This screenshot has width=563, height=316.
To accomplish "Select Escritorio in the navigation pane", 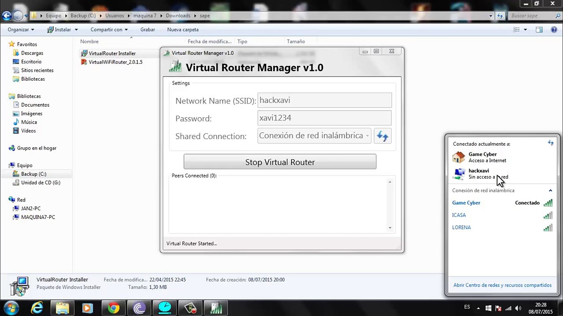I will point(31,62).
